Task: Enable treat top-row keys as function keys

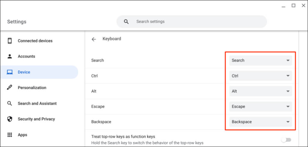Action: point(286,140)
